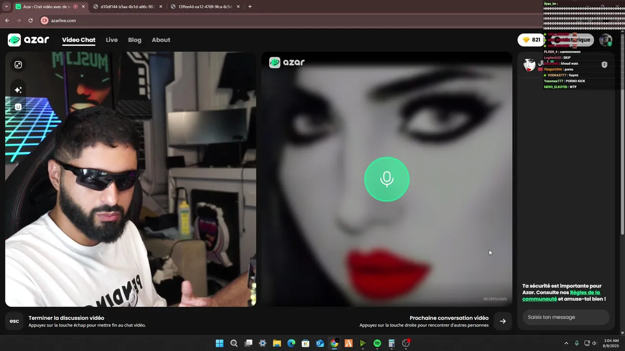Viewport: 625px width, 351px height.
Task: Click the Azar logo in the header
Action: pos(28,40)
